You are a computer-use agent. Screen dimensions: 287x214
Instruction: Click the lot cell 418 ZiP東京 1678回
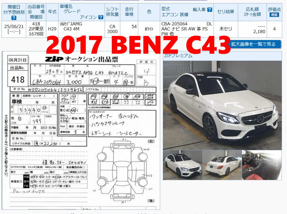[36, 29]
